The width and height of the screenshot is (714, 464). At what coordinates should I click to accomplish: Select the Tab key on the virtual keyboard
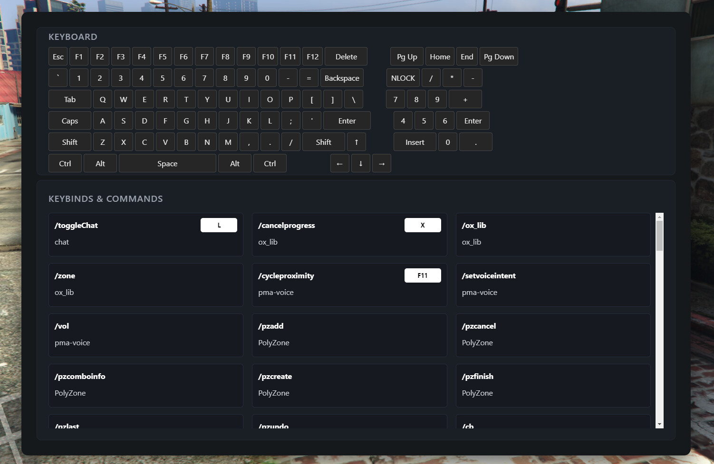69,99
